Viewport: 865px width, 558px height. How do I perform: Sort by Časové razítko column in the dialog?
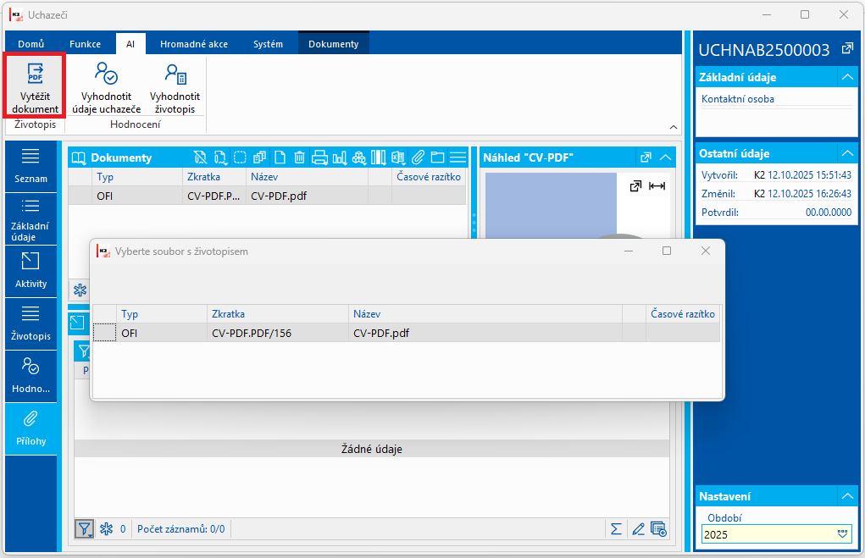click(x=683, y=314)
